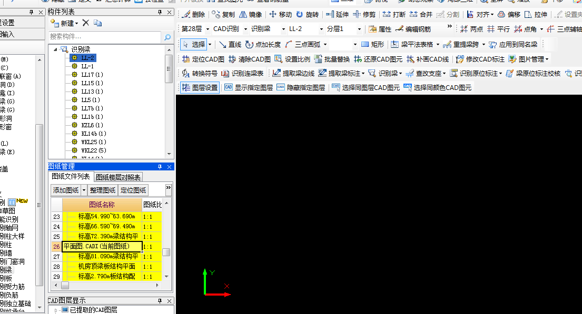Click the 定位图纸 (Locate Drawing) button
This screenshot has width=582, height=314.
[x=133, y=190]
